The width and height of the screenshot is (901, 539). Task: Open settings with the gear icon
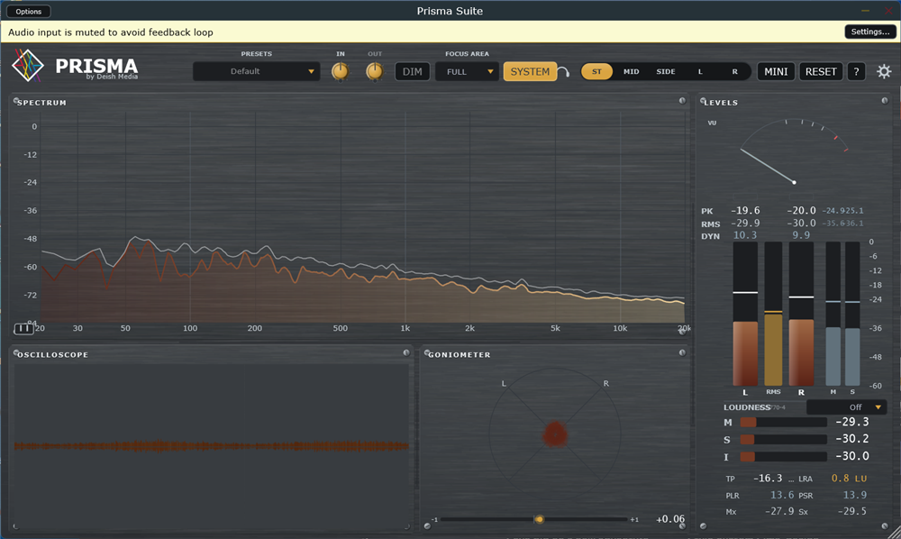(x=884, y=71)
